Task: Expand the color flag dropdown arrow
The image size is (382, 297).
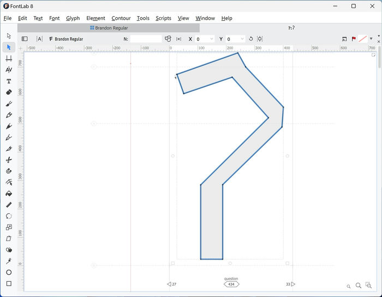Action: point(371,39)
